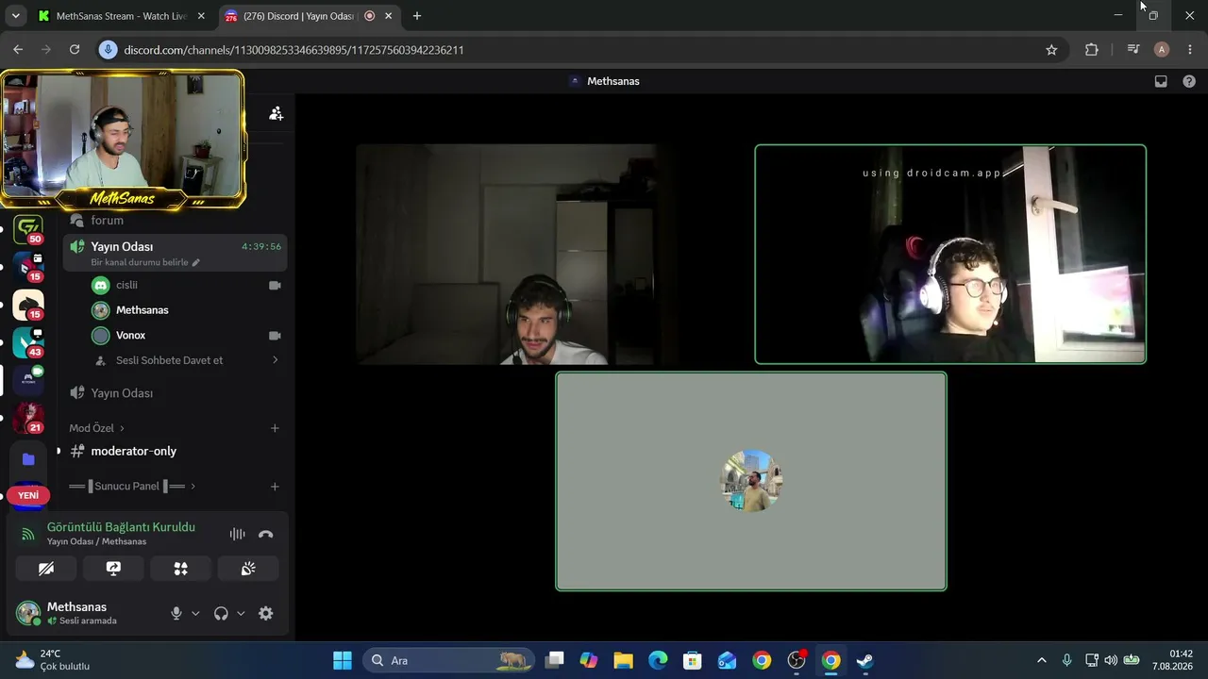The width and height of the screenshot is (1208, 679).
Task: Focus the gray avatar participant tile
Action: click(x=751, y=481)
